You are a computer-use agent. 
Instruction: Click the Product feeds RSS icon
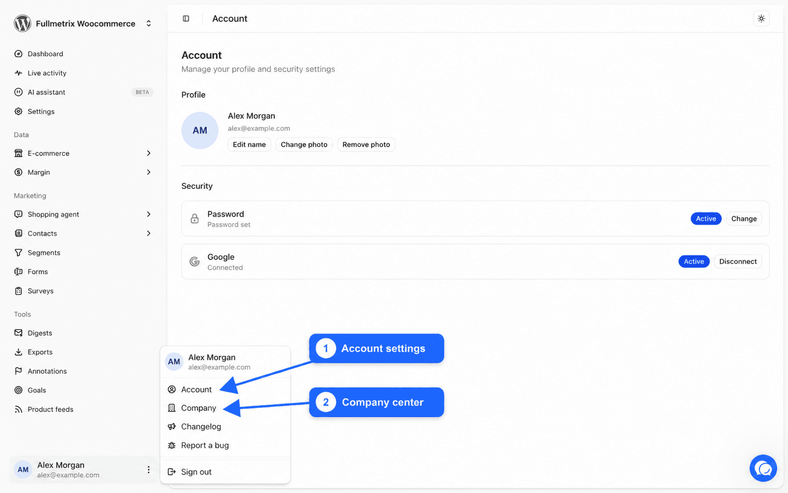18,410
